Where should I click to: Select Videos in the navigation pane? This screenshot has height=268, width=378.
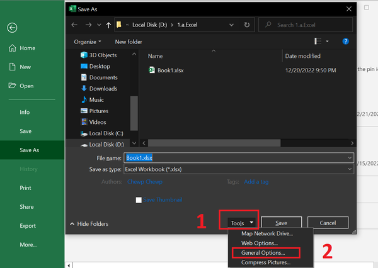tap(93, 122)
